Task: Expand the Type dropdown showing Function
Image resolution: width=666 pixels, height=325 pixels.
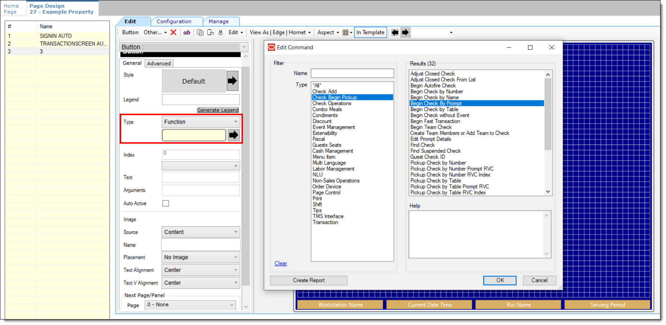Action: point(201,122)
